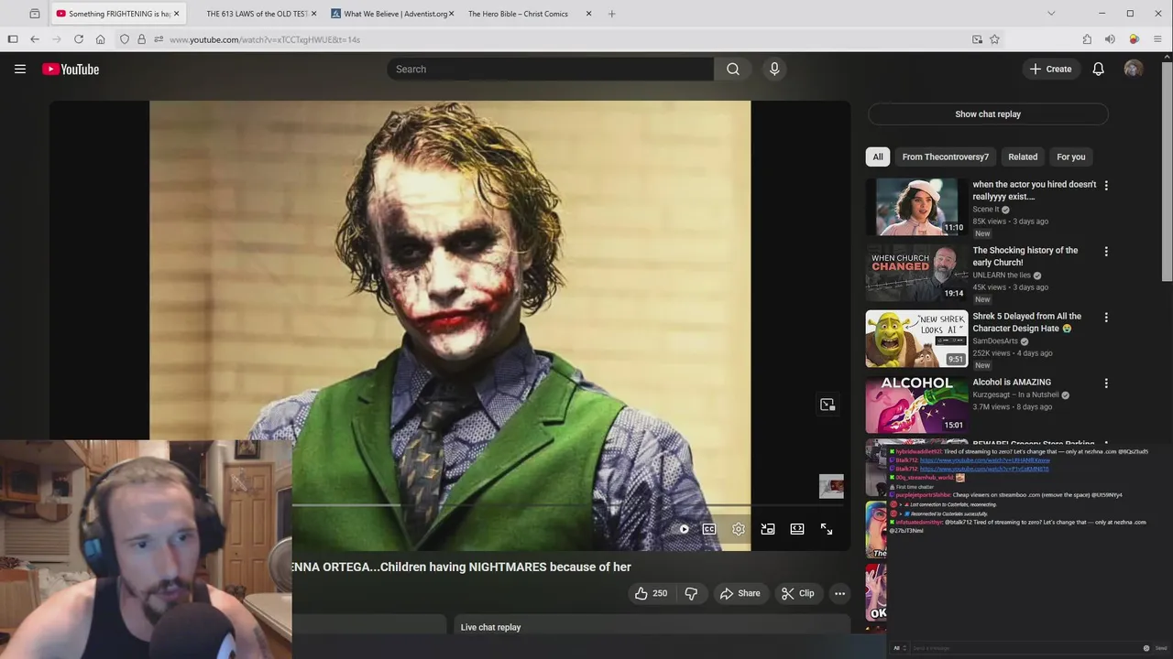The height and width of the screenshot is (659, 1173).
Task: Click the YouTube search input field
Action: pos(550,69)
